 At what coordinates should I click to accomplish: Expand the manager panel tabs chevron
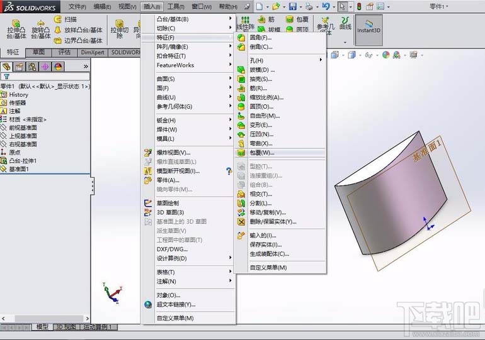(x=86, y=67)
